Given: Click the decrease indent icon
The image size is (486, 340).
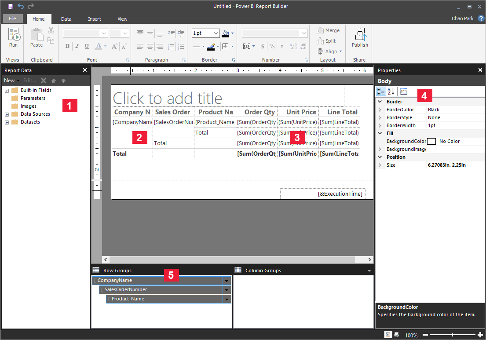Looking at the screenshot, I should click(171, 33).
